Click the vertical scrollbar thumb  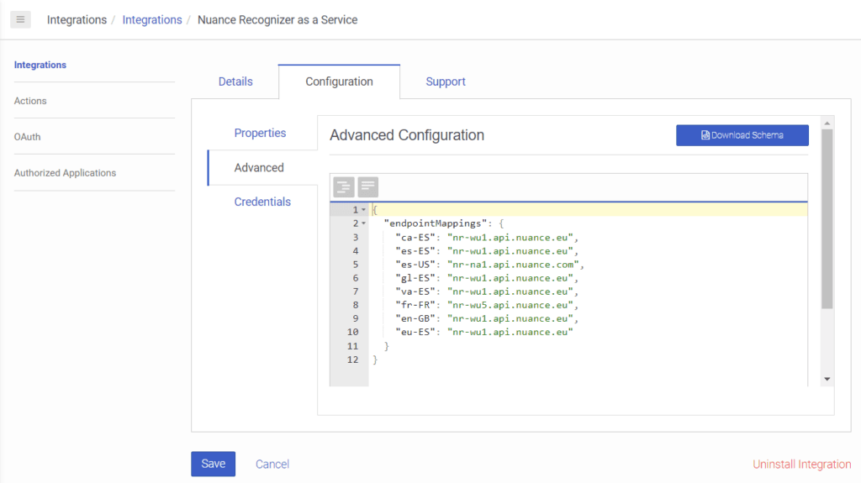827,219
